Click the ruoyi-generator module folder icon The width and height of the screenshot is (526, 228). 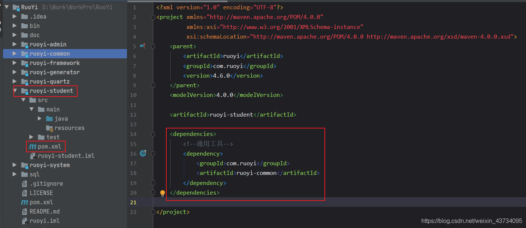[x=24, y=72]
